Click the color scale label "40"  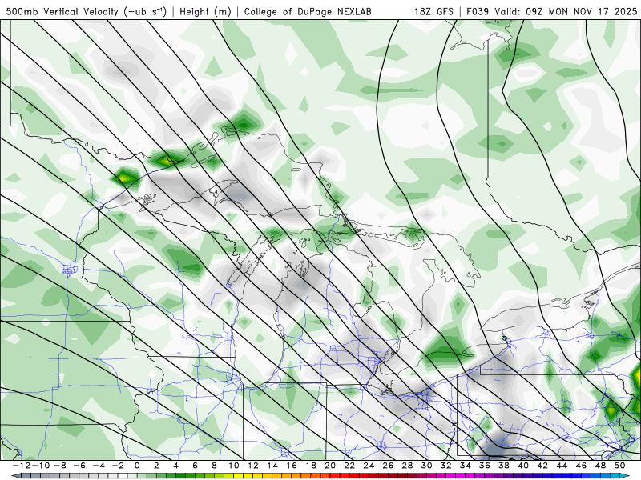point(523,466)
